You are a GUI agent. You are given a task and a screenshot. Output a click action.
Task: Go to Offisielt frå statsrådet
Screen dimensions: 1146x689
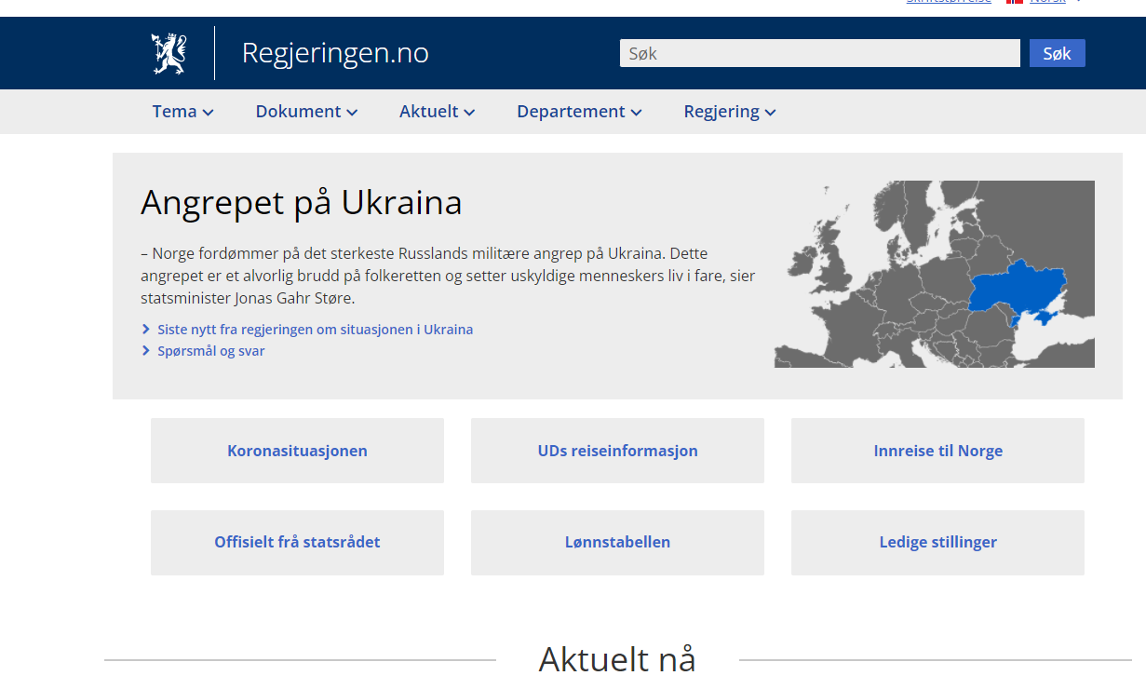tap(298, 542)
